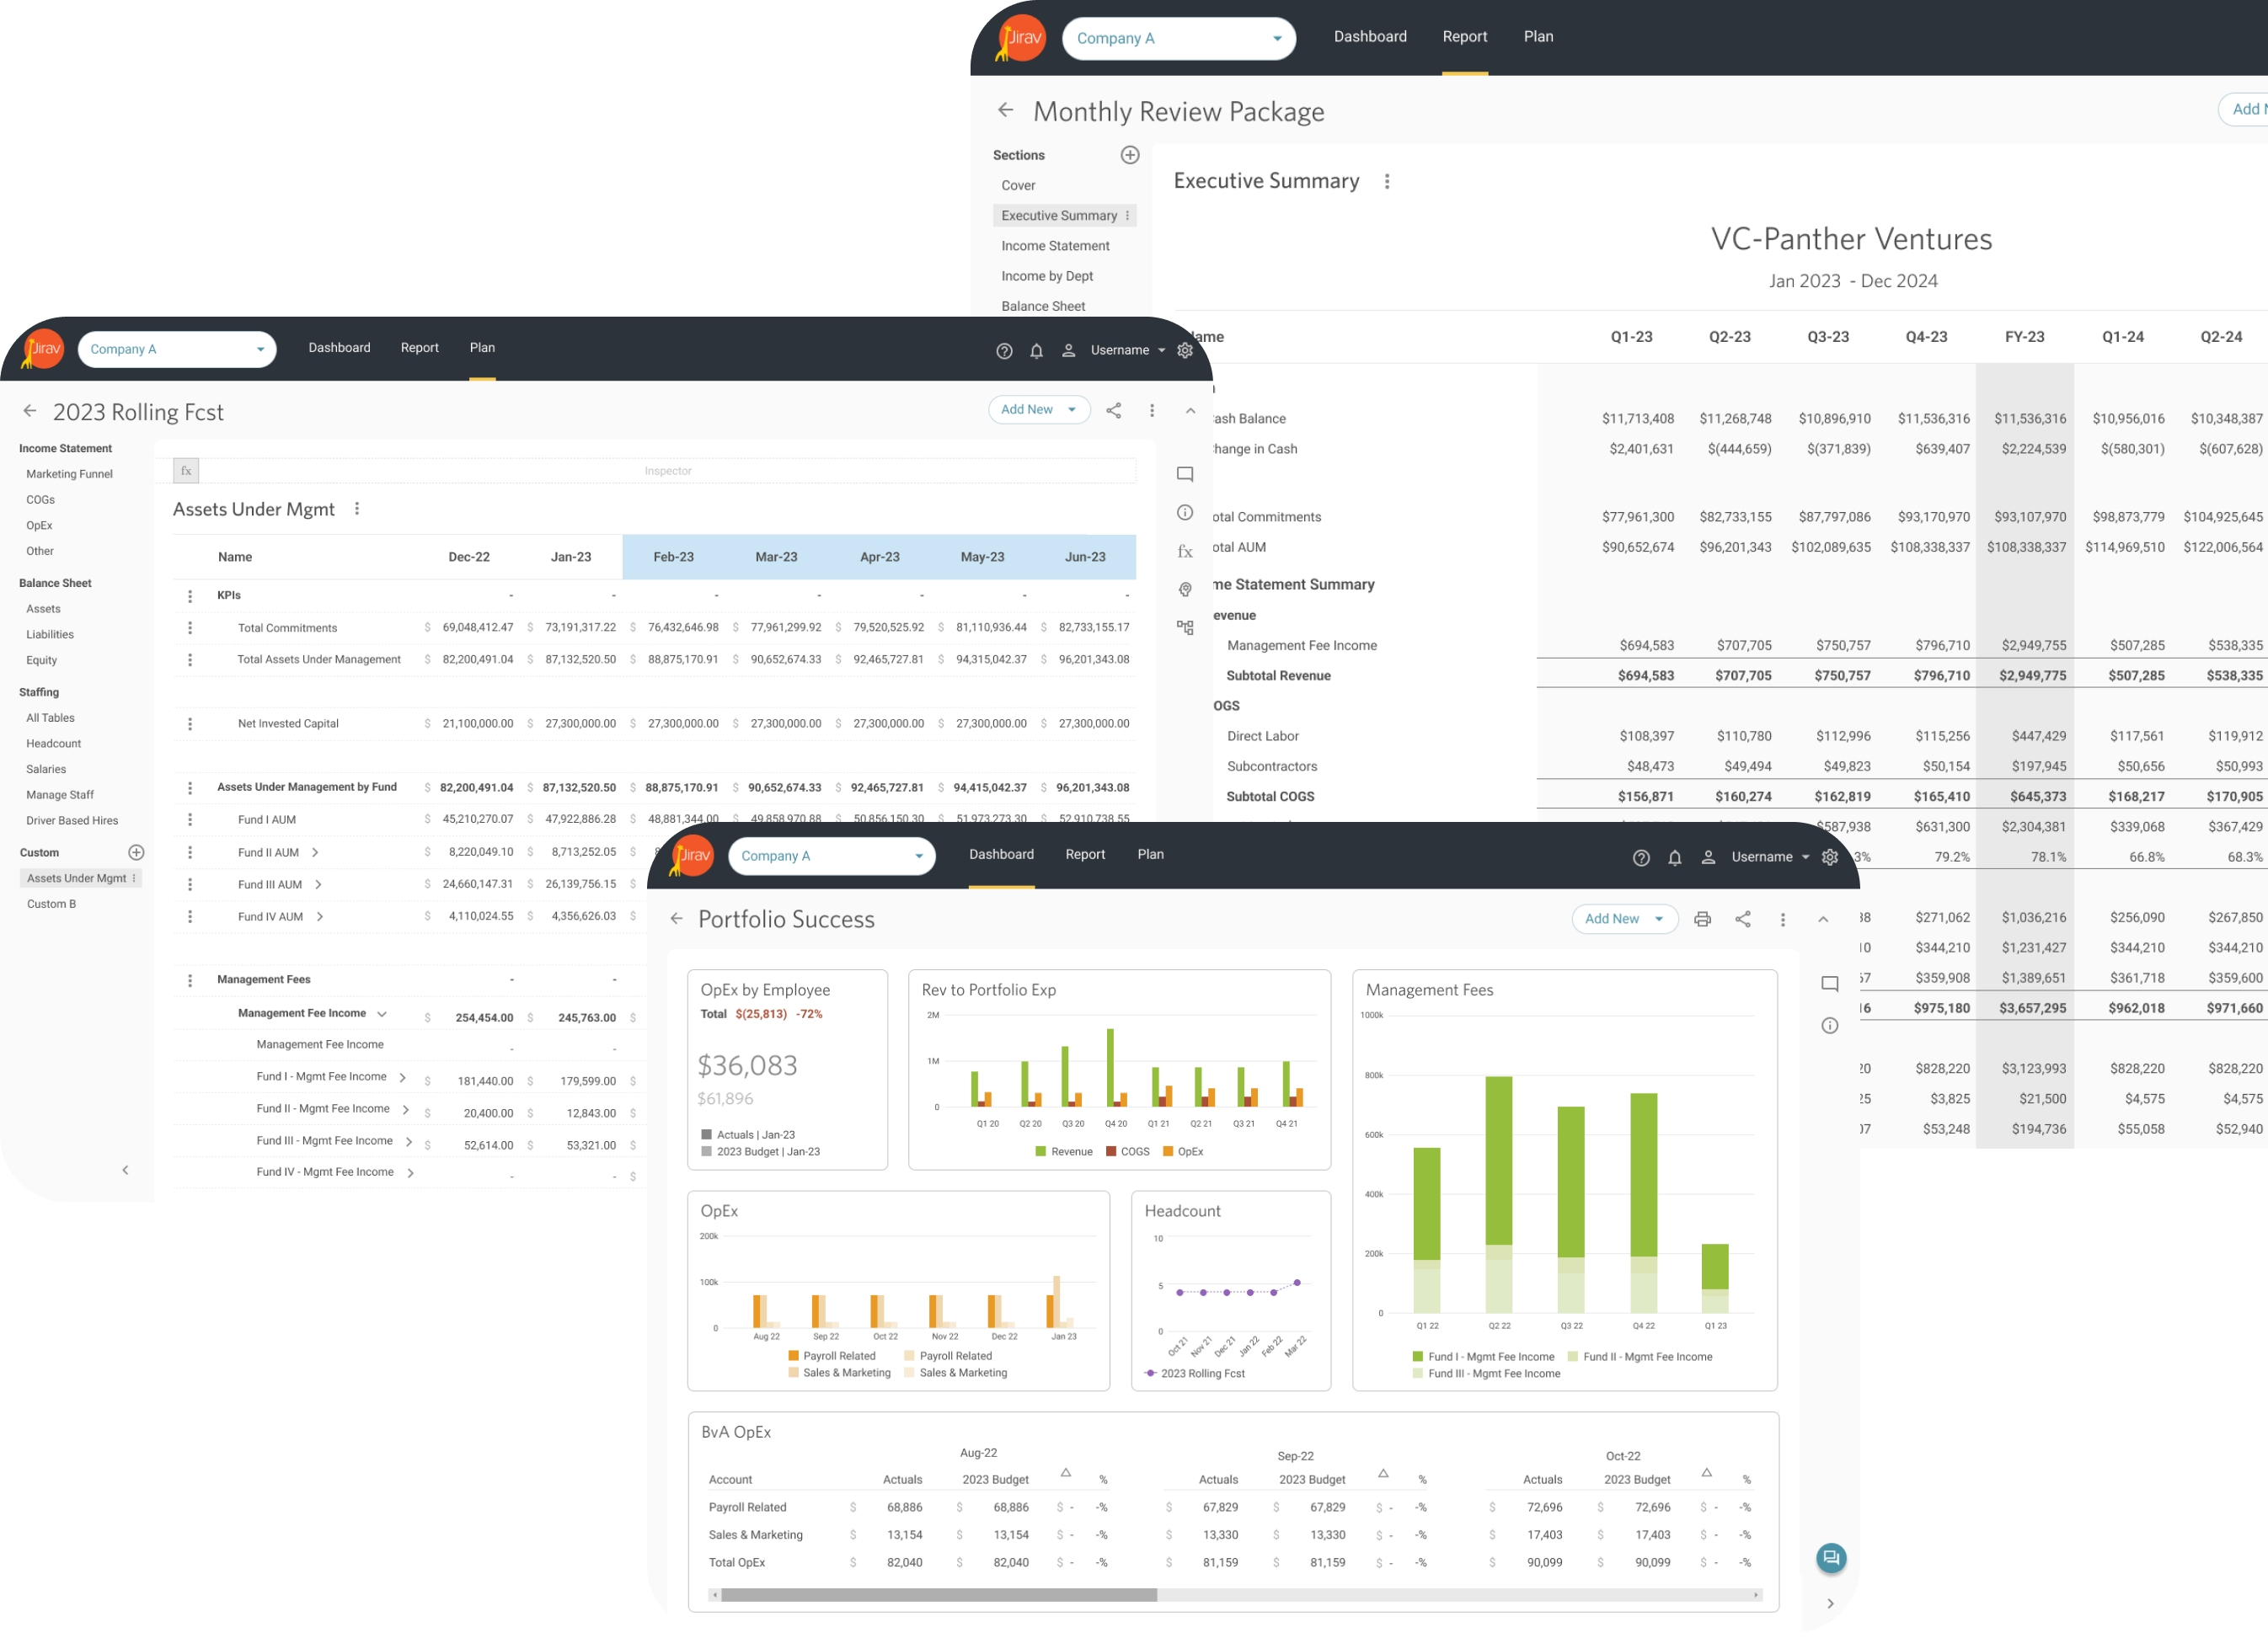Collapse the Rolling Fcst left sidebar

[125, 1171]
